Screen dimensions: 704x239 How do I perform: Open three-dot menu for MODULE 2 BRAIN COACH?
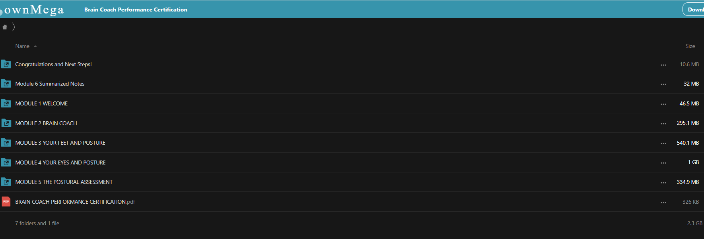(x=663, y=124)
